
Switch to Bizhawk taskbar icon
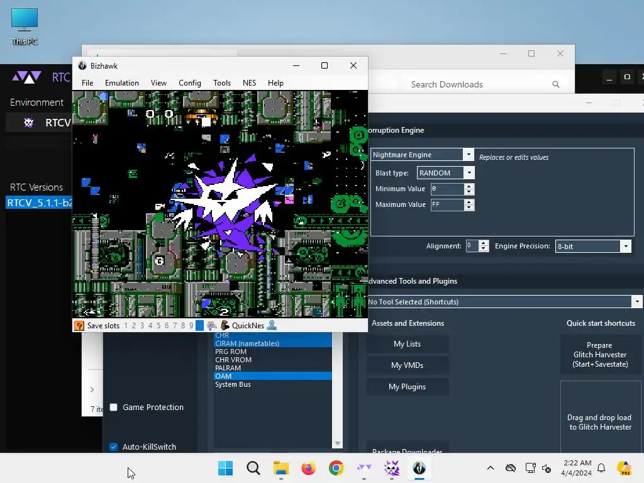pos(419,468)
